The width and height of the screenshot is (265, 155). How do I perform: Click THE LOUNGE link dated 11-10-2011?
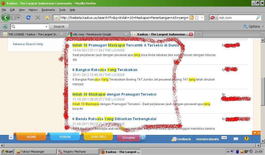[115, 99]
